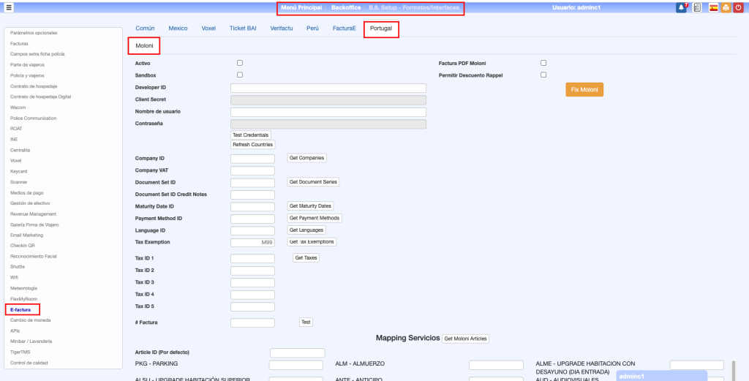The image size is (749, 381).
Task: Click the Test Credentials button
Action: [251, 135]
